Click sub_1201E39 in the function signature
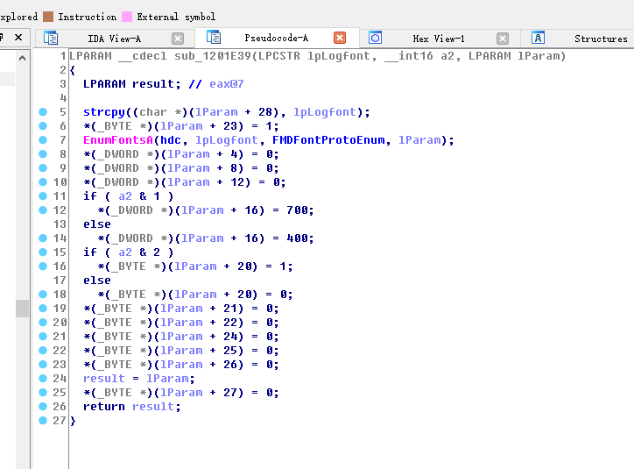Image resolution: width=634 pixels, height=469 pixels. (213, 56)
